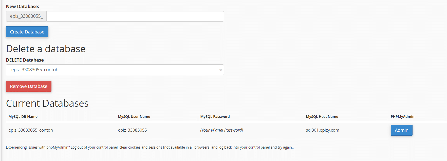The width and height of the screenshot is (447, 161).
Task: Click the (Your vPanel Password) cell
Action: 221,130
